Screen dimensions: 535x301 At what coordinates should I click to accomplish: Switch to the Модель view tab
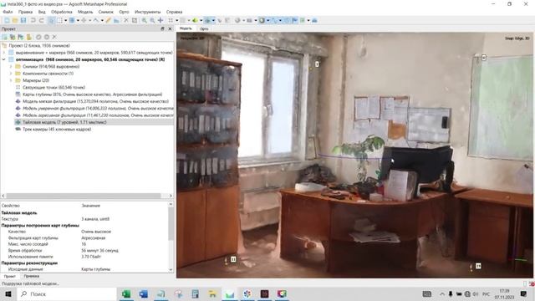tap(186, 28)
